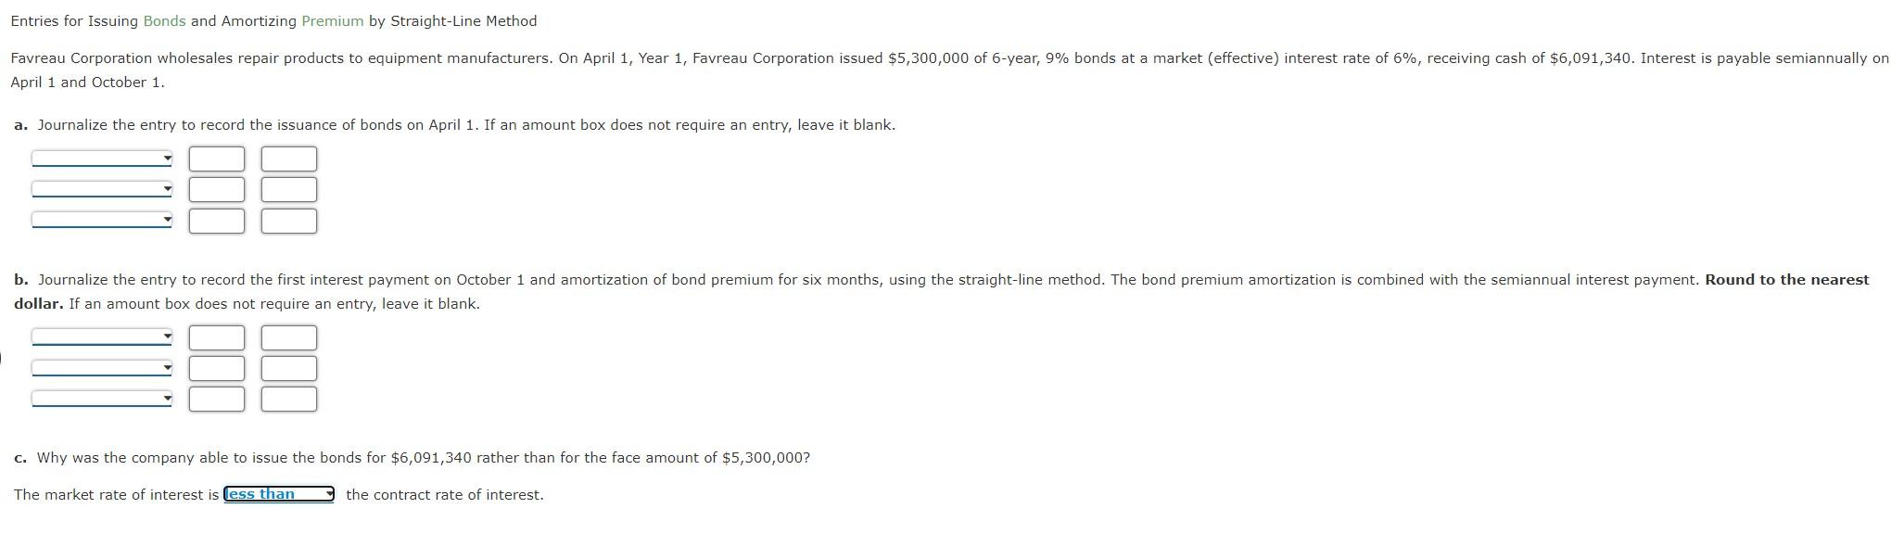Viewport: 1904px width, 559px height.
Task: Click the first debit amount box in part a
Action: [216, 159]
